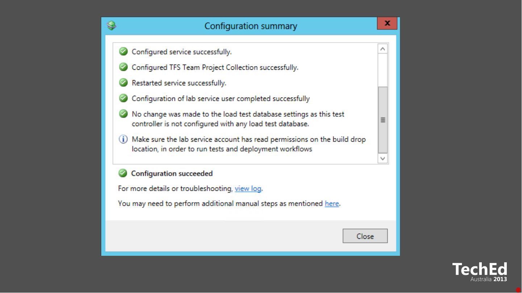Click the blue info icon beside lab service account note

click(x=124, y=139)
